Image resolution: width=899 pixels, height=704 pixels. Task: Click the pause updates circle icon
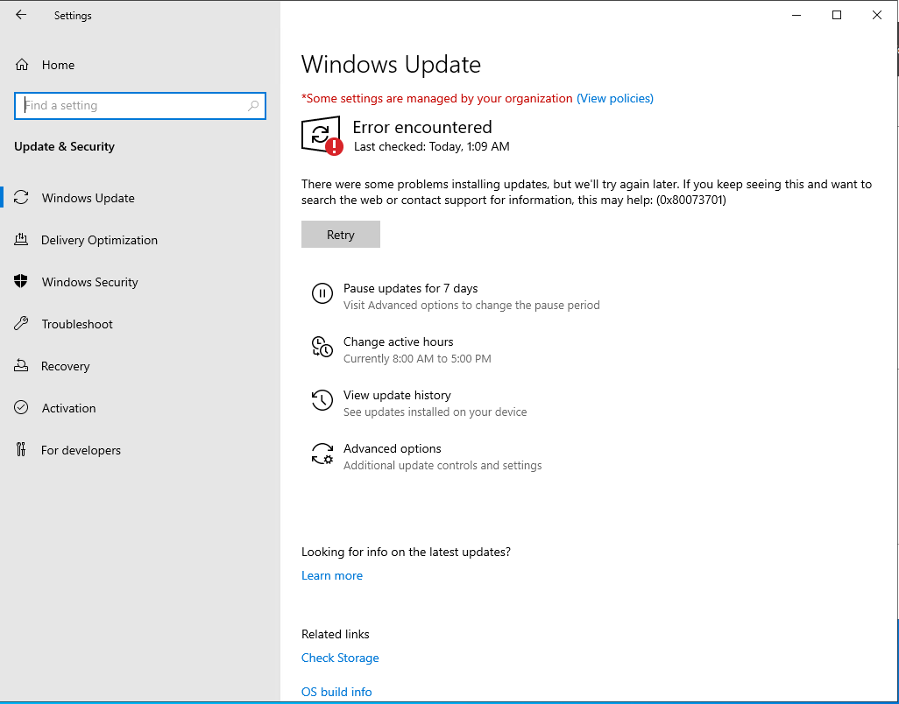322,294
